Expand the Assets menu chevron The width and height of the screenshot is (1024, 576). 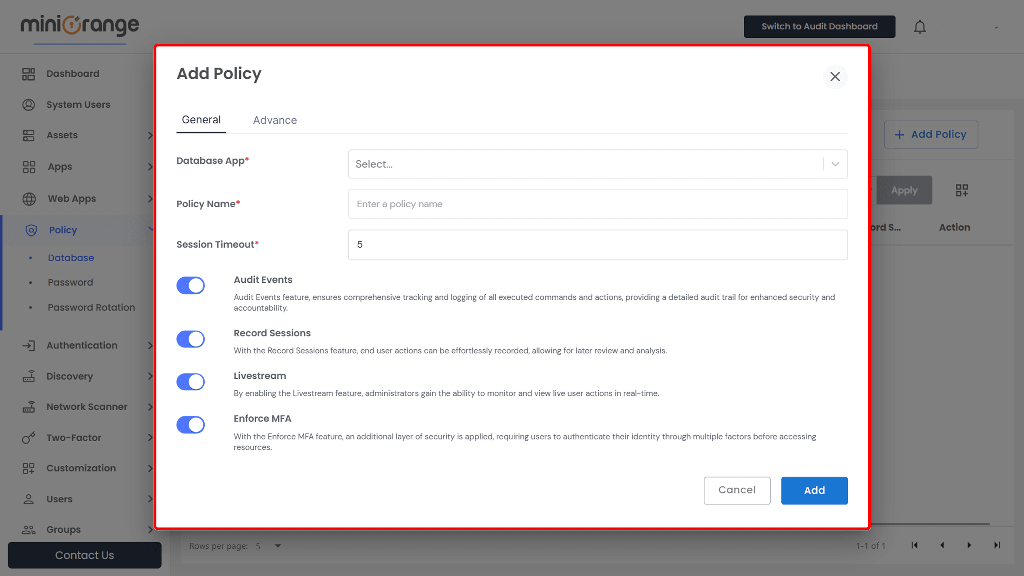coord(150,135)
